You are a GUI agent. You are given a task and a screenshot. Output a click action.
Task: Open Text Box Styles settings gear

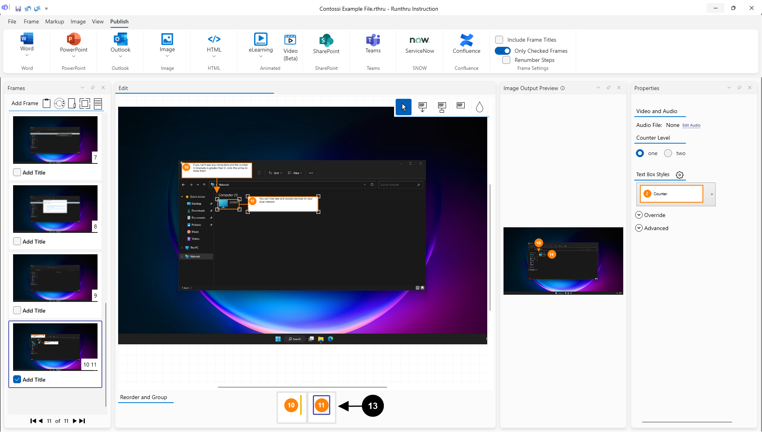click(680, 175)
